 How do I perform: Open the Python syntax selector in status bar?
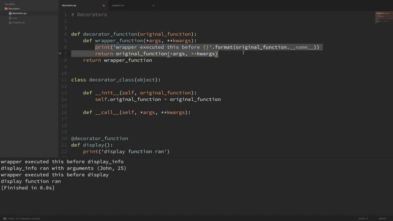[382, 219]
